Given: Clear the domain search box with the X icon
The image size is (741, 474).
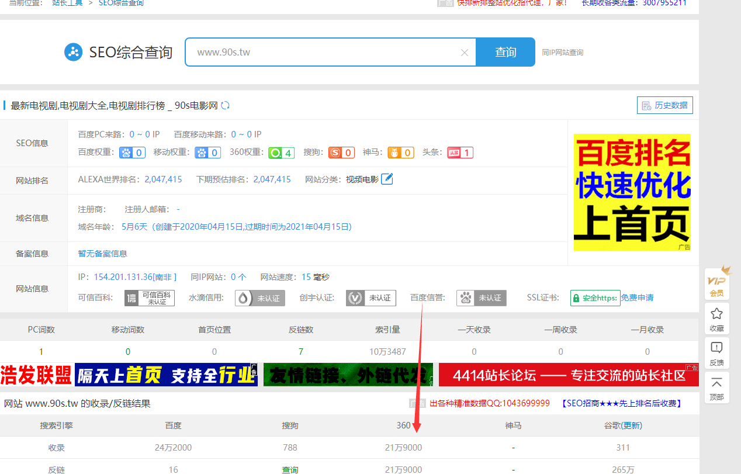Looking at the screenshot, I should pyautogui.click(x=465, y=53).
